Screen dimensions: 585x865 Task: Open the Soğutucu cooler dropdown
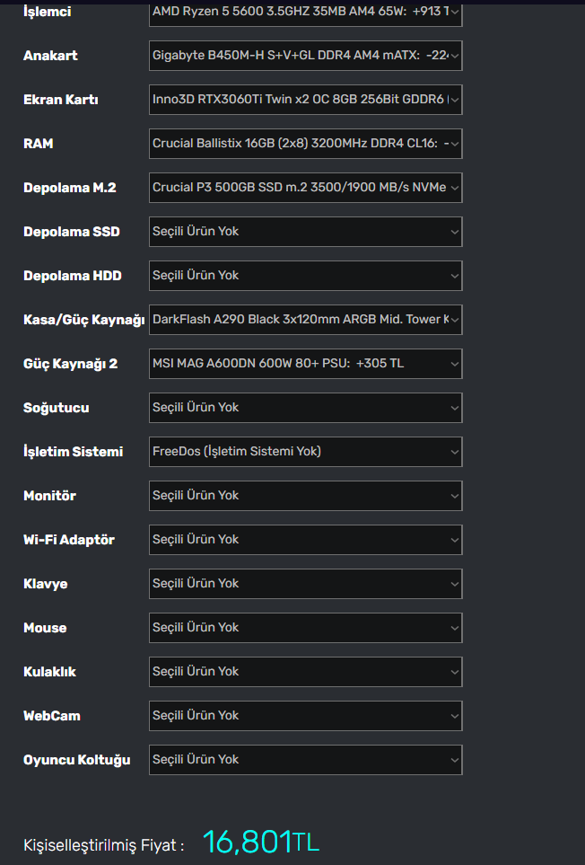305,408
